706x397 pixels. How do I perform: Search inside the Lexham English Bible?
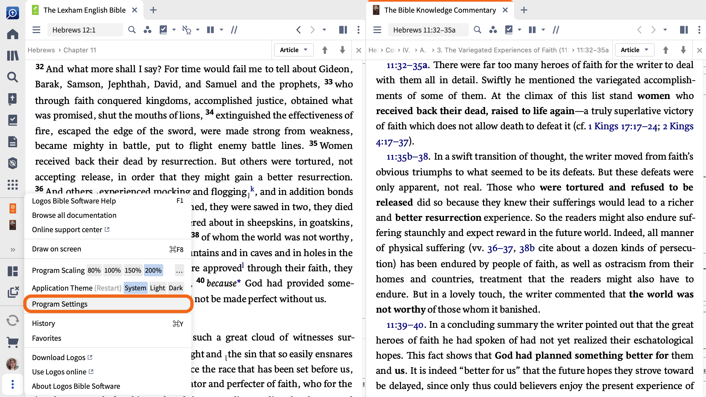[x=132, y=30]
